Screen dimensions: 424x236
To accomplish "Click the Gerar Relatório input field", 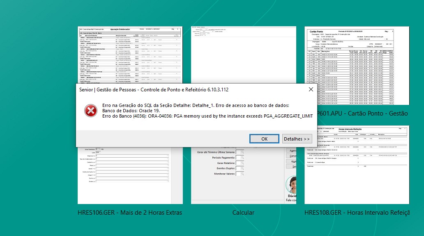I will click(x=238, y=163).
